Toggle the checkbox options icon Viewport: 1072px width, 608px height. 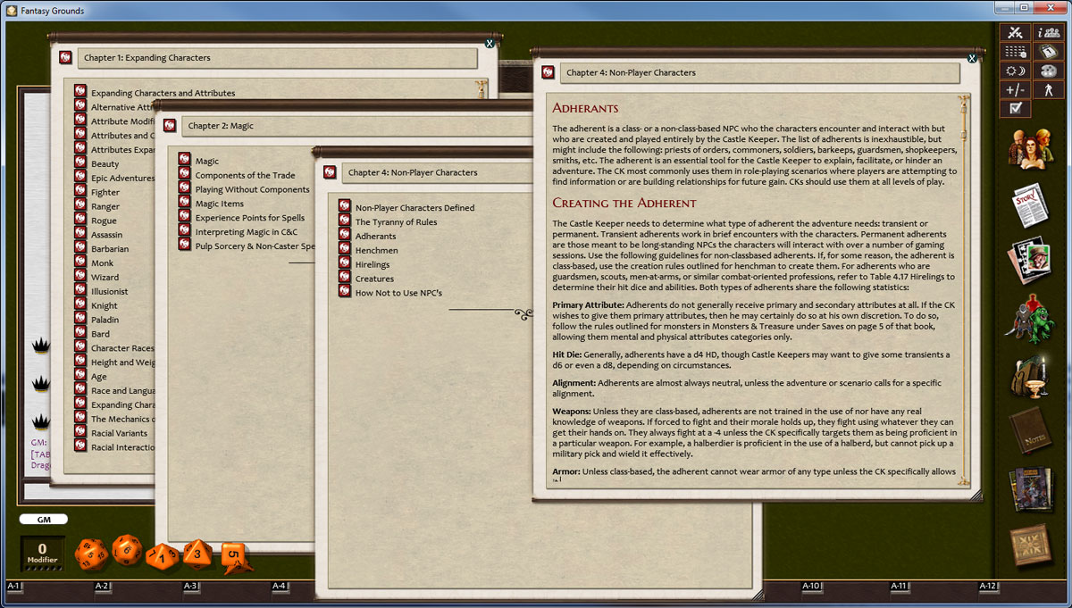point(1017,107)
